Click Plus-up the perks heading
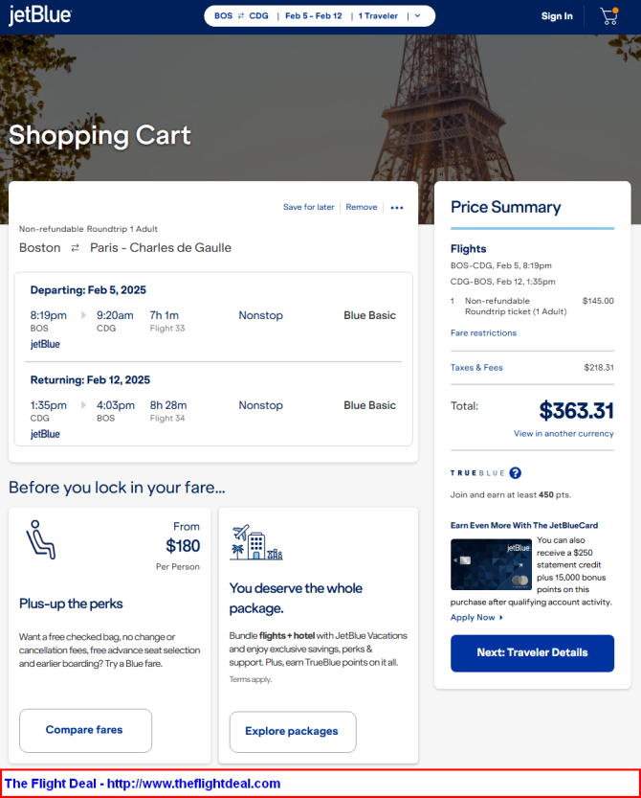 point(71,604)
